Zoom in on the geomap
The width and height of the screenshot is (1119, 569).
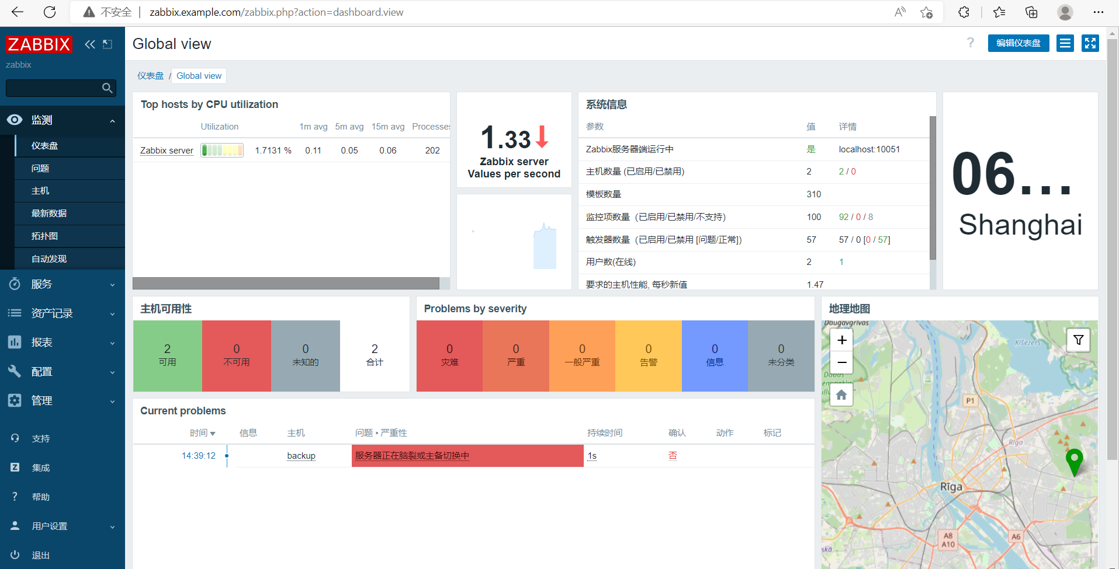point(841,340)
